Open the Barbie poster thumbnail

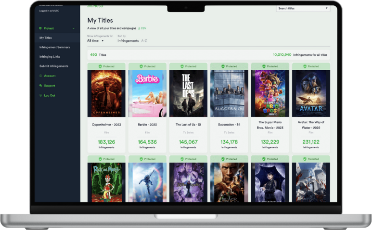(147, 93)
